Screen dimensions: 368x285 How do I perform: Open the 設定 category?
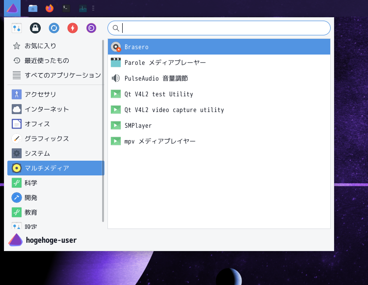(x=55, y=226)
